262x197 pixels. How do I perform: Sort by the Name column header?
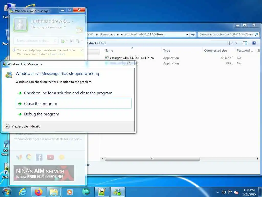pyautogui.click(x=109, y=51)
